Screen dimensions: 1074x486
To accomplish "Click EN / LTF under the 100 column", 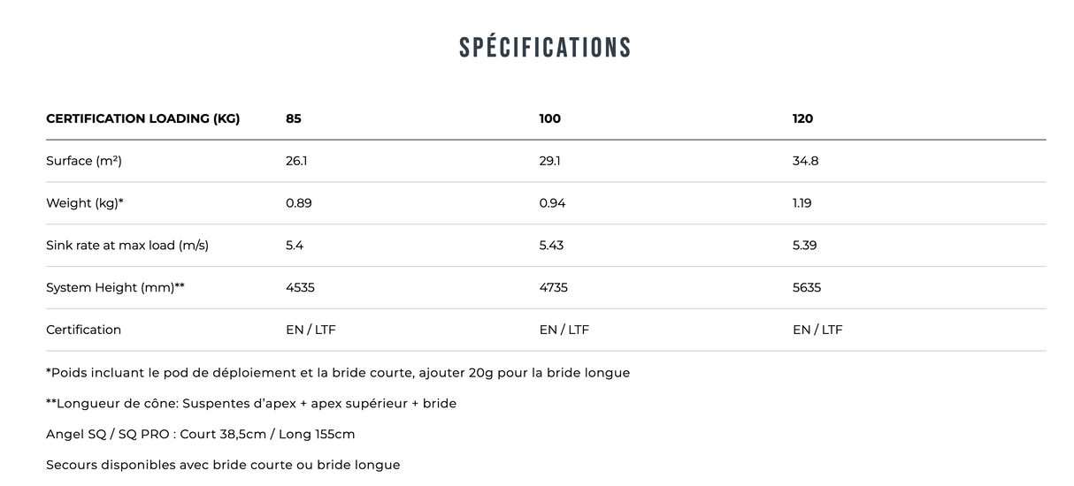I will [564, 330].
